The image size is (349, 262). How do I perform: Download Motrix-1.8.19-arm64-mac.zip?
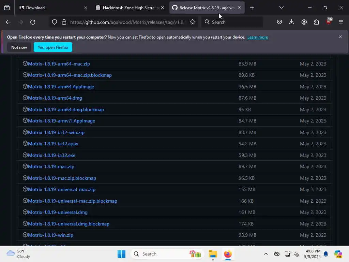click(59, 64)
